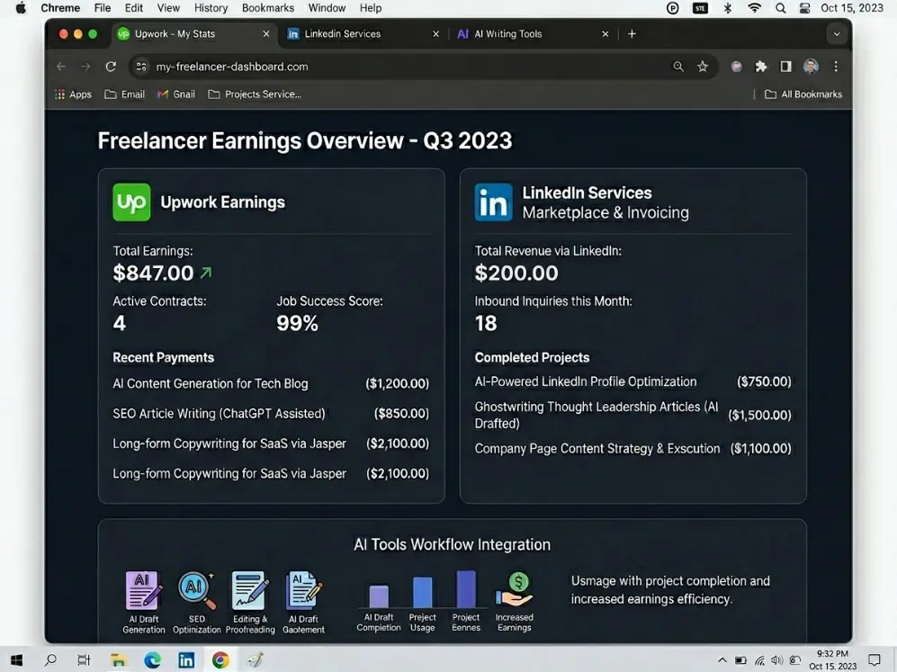Click the Wi-Fi icon in menu bar
The width and height of the screenshot is (897, 672).
click(x=755, y=8)
